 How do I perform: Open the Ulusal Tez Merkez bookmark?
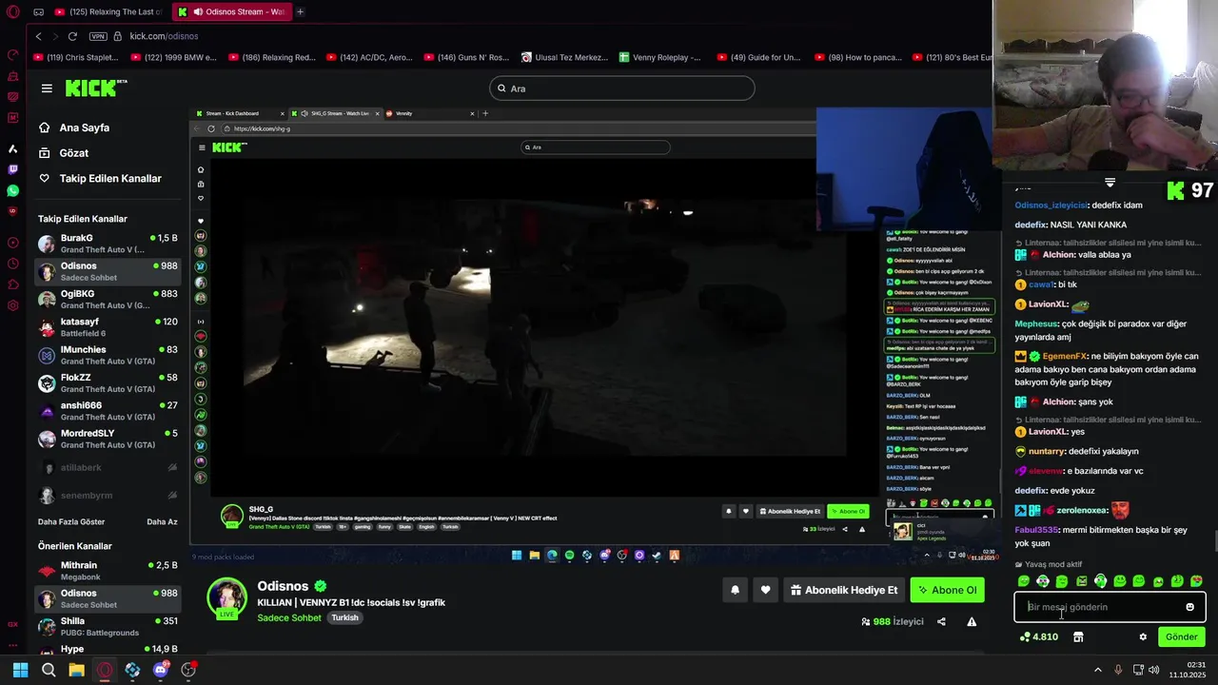[x=565, y=57]
